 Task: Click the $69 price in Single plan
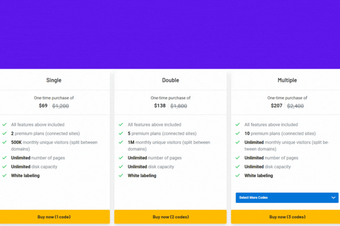pyautogui.click(x=43, y=105)
